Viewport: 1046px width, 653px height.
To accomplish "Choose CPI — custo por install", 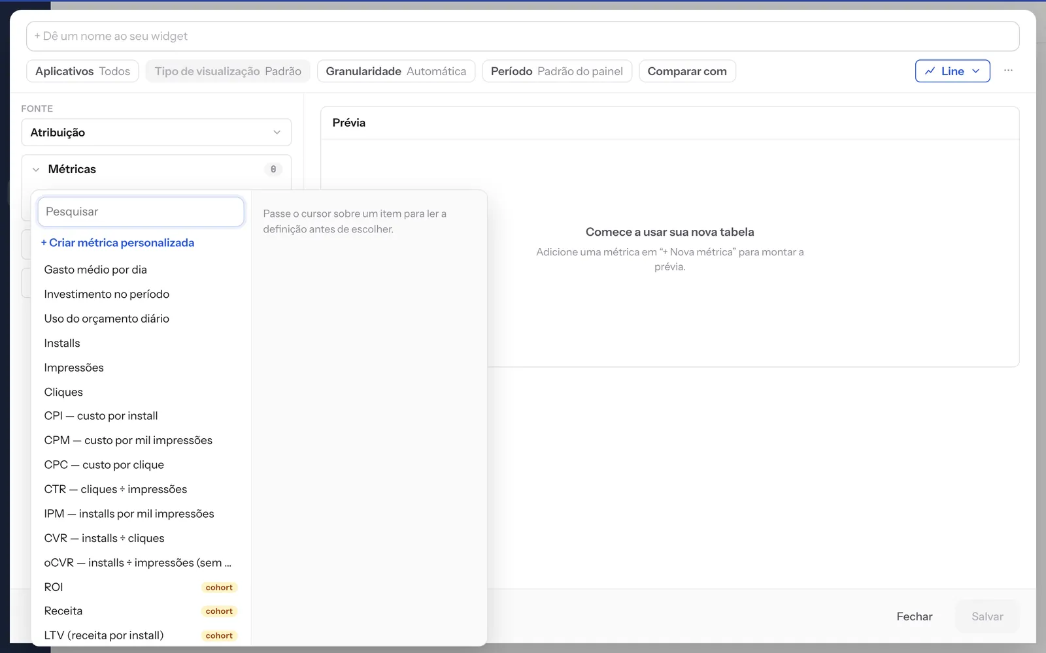I will coord(141,416).
